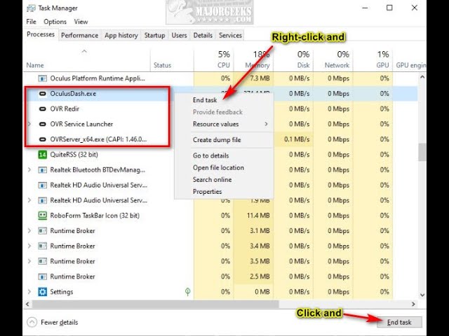Image resolution: width=449 pixels, height=336 pixels.
Task: Click the scroll up arrow of process list
Action: (422, 77)
